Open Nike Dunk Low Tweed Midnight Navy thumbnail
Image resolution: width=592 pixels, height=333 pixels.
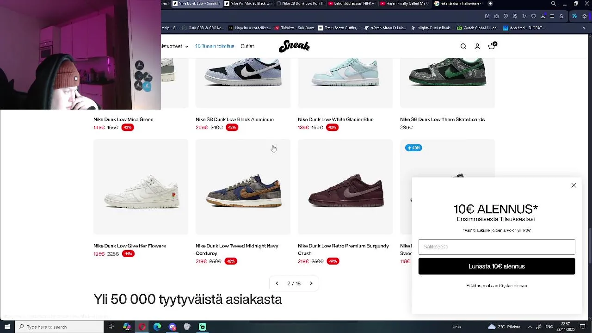[x=243, y=187]
